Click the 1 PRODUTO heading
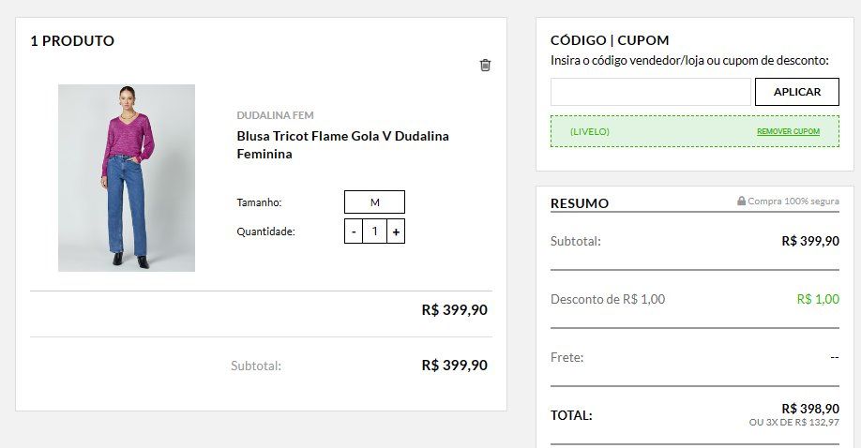The image size is (861, 448). (x=72, y=40)
